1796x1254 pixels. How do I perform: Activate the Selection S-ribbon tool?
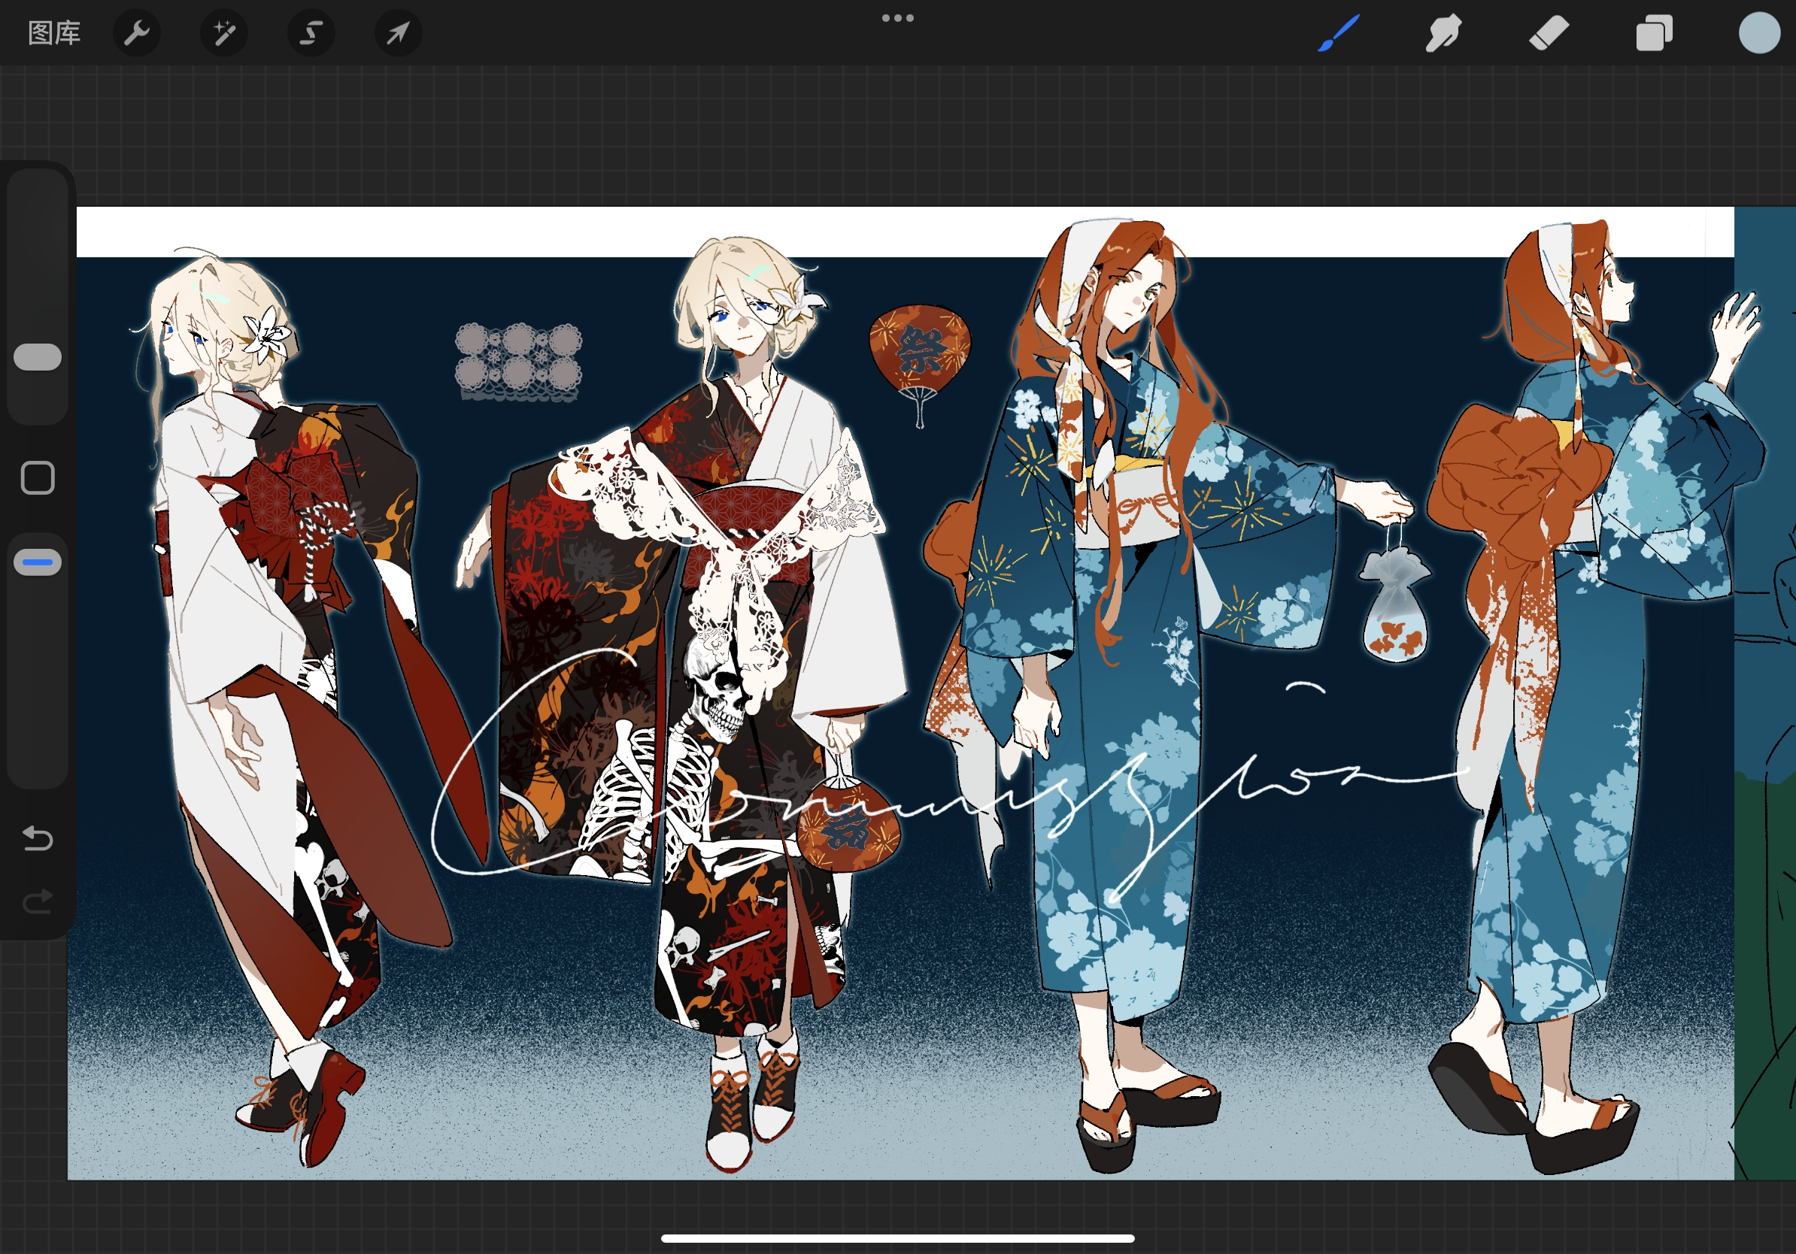(x=311, y=33)
